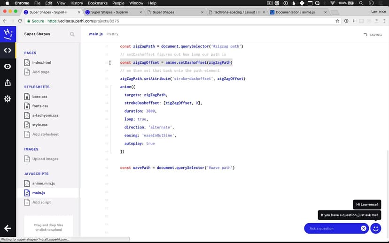Screen dimensions: 389x243
Task: Click Upload images
Action: tap(45, 159)
